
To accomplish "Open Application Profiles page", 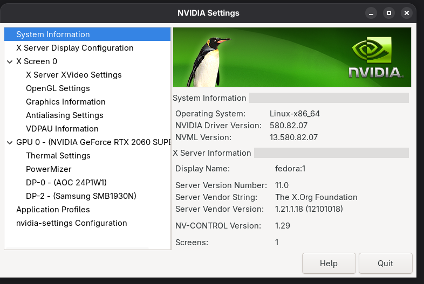I will coord(87,210).
